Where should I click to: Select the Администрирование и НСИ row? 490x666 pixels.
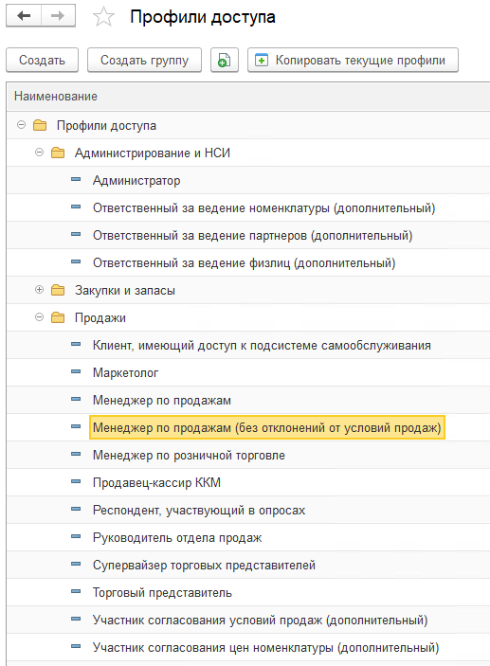tap(248, 153)
